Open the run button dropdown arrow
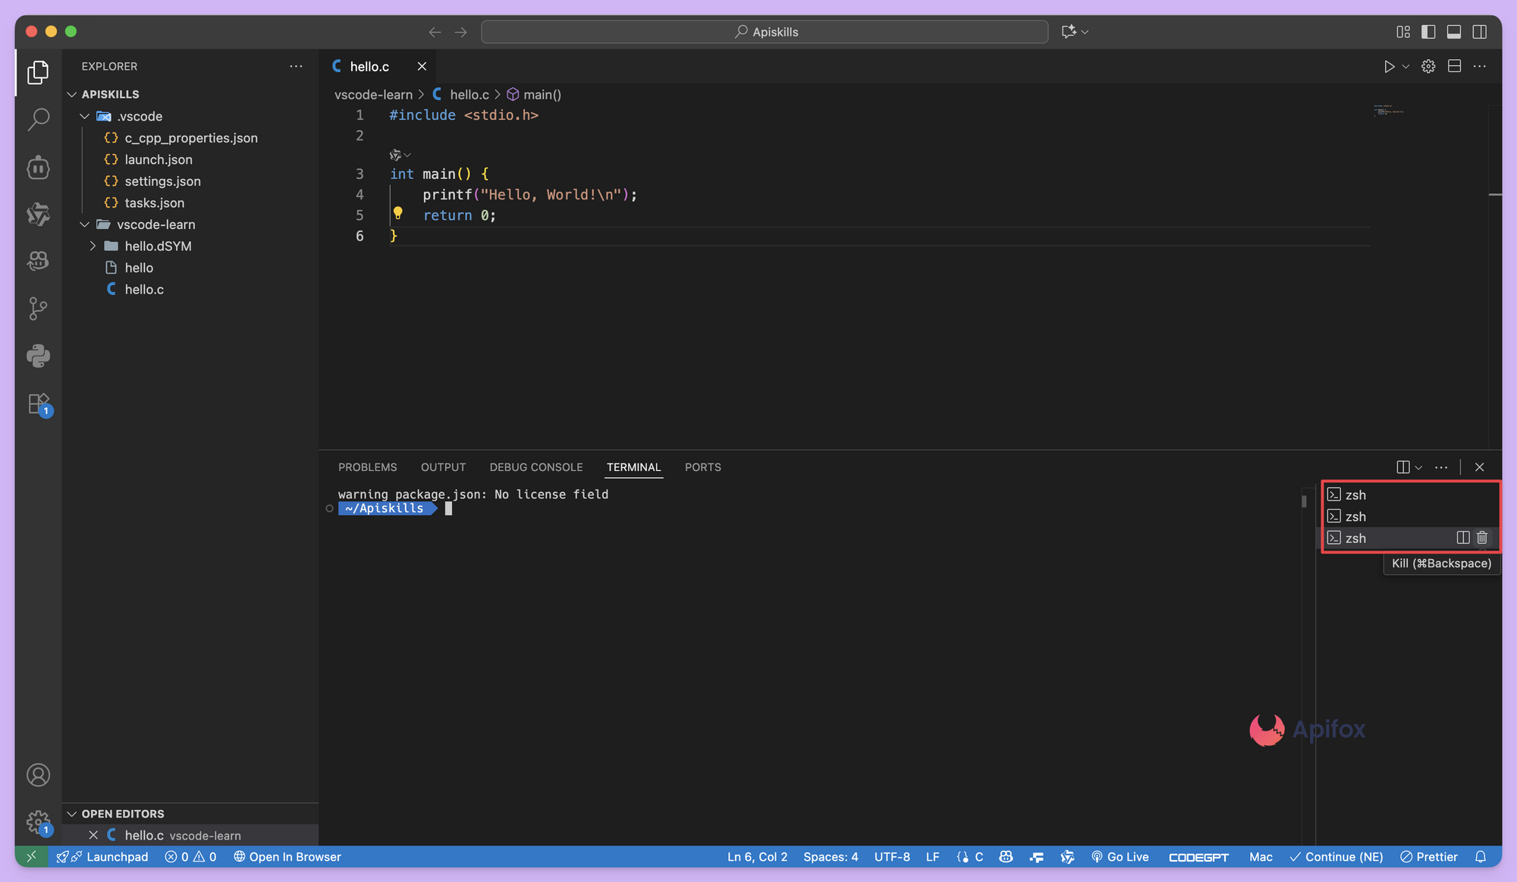Image resolution: width=1517 pixels, height=882 pixels. tap(1406, 67)
